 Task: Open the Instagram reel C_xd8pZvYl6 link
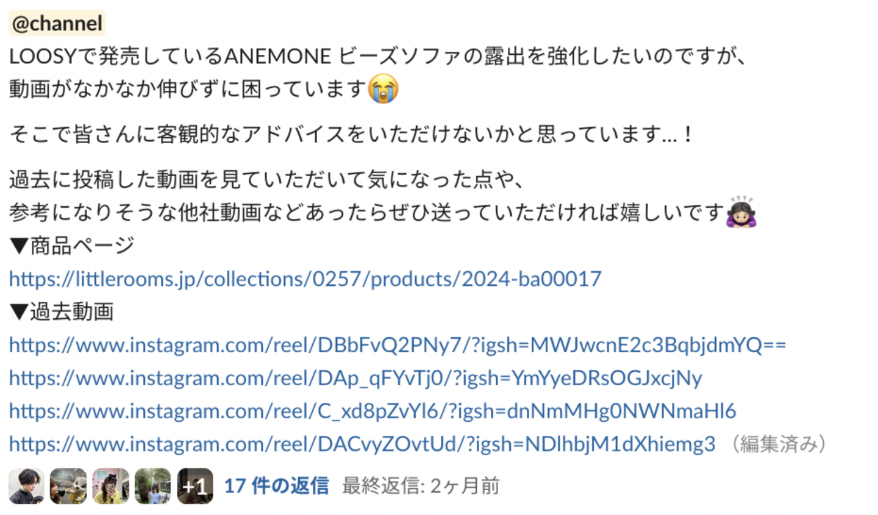pos(373,411)
